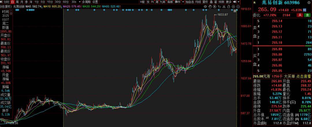Click the red 买 buy button

coord(300,15)
